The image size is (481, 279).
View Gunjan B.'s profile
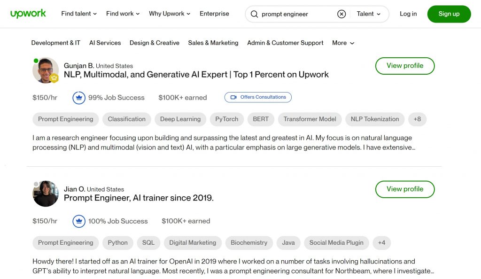point(404,66)
